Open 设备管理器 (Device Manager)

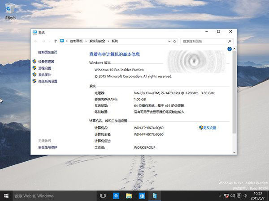point(46,62)
